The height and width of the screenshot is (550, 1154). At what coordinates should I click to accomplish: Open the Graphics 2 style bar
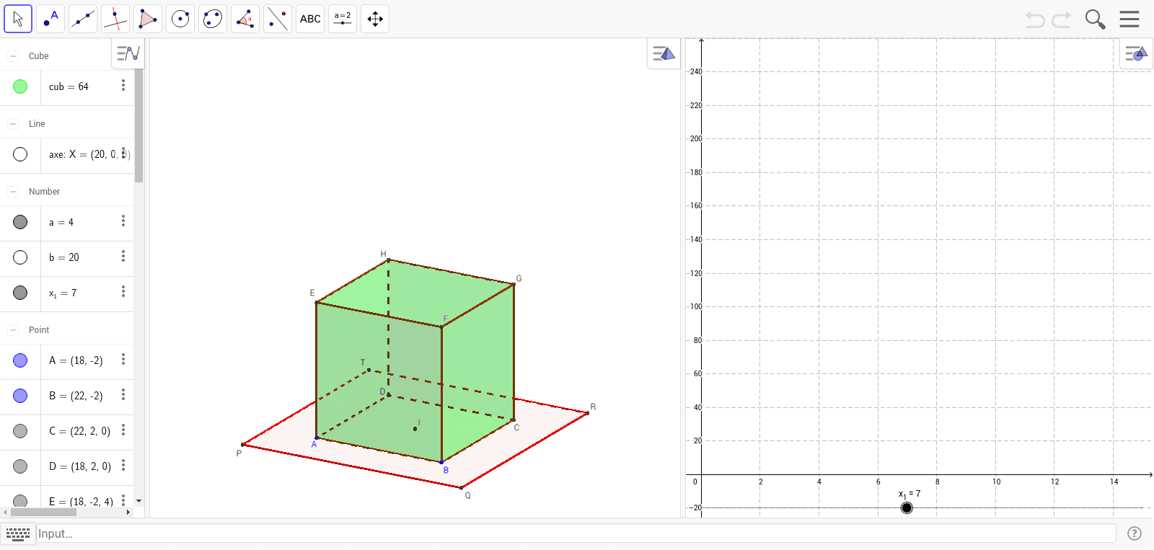pyautogui.click(x=1136, y=53)
